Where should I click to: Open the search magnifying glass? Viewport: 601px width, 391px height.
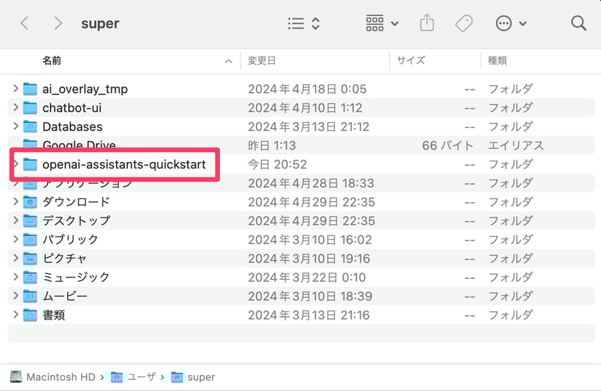(578, 23)
